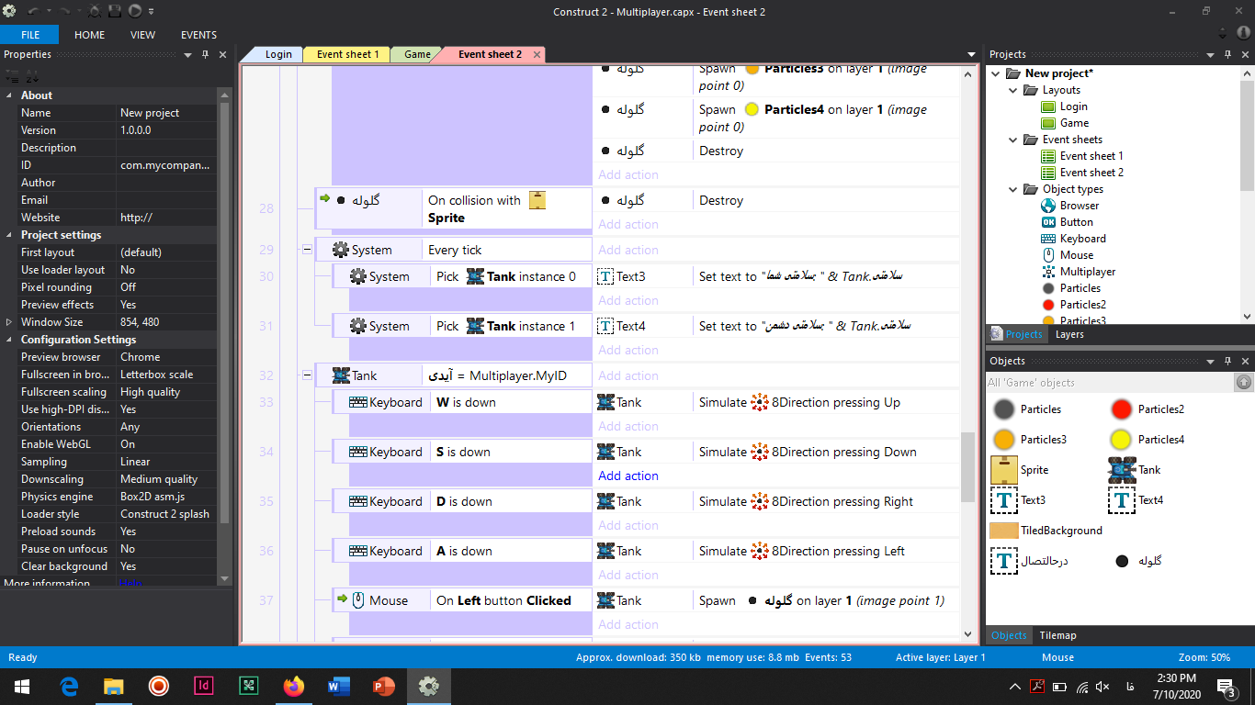The height and width of the screenshot is (705, 1255).
Task: Collapse the Event sheets folder
Action: (1012, 140)
